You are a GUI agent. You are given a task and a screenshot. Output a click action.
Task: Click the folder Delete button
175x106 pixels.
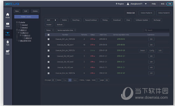[35, 11]
